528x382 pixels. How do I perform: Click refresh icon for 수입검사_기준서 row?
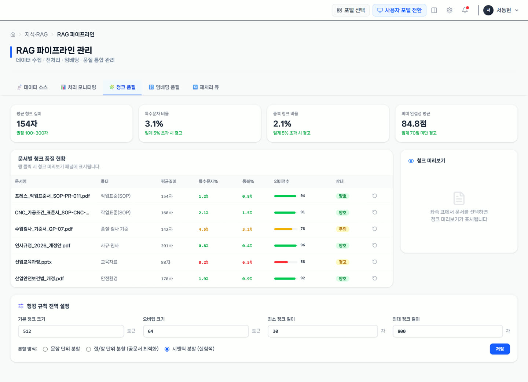[x=375, y=229]
